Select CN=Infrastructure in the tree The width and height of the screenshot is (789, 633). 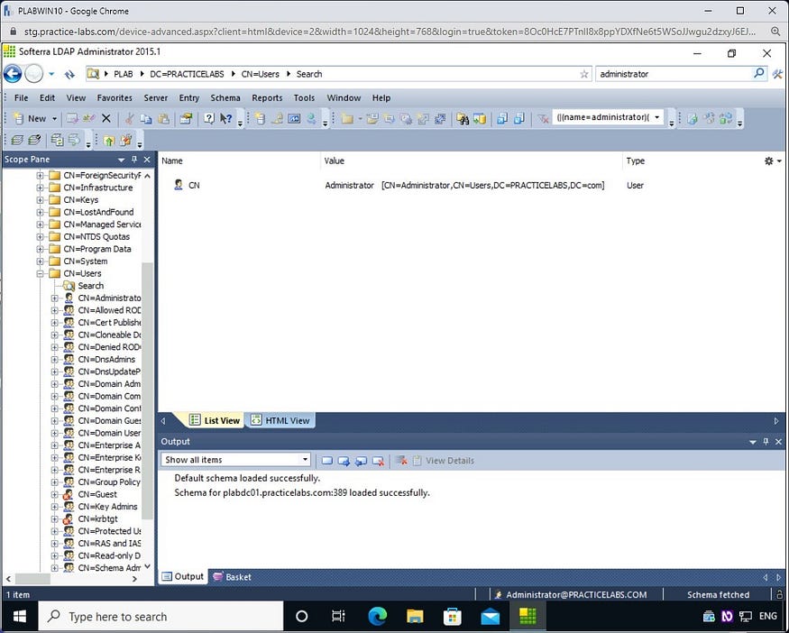pos(98,188)
